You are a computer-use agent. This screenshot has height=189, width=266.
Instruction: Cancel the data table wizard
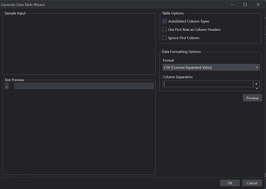(252, 183)
